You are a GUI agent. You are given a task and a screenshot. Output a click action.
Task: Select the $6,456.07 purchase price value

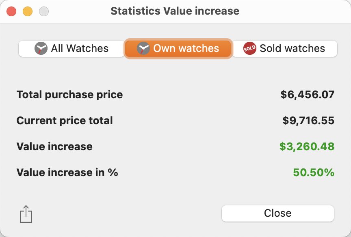click(308, 95)
